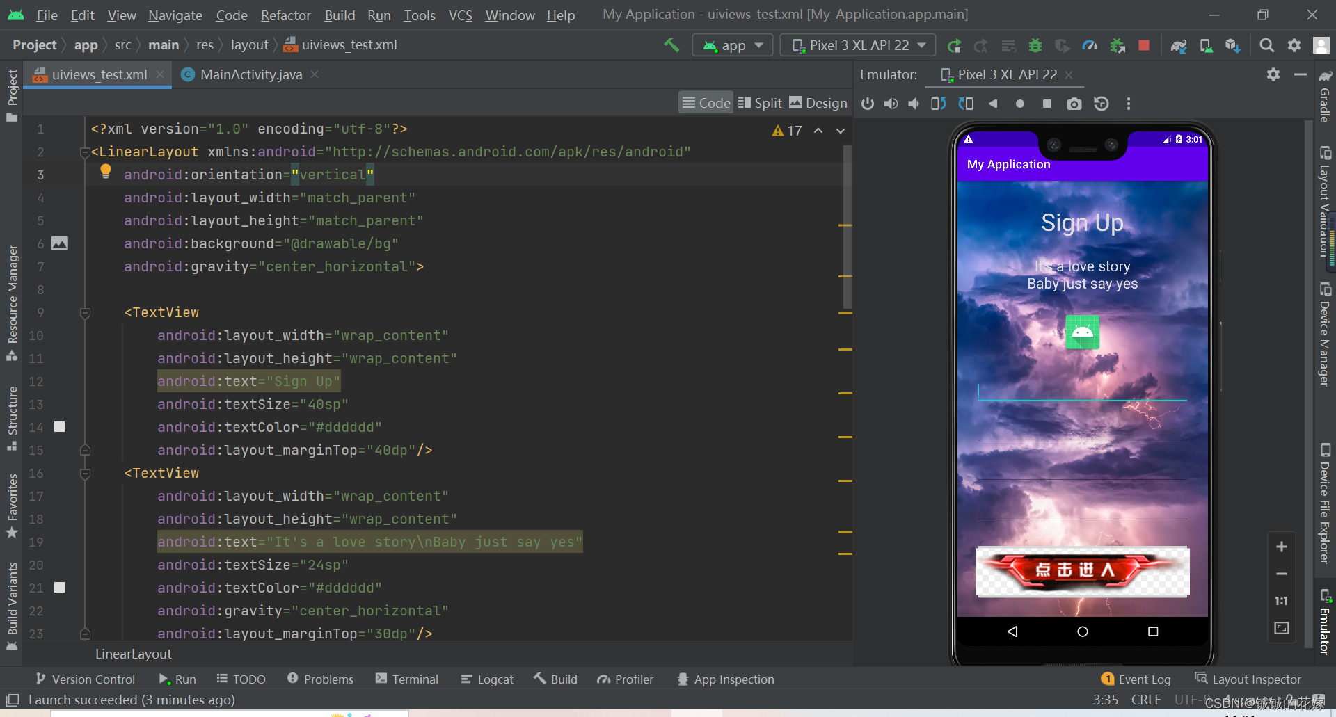
Task: Collapse the LinearLayout code fold at line 2
Action: tap(85, 152)
